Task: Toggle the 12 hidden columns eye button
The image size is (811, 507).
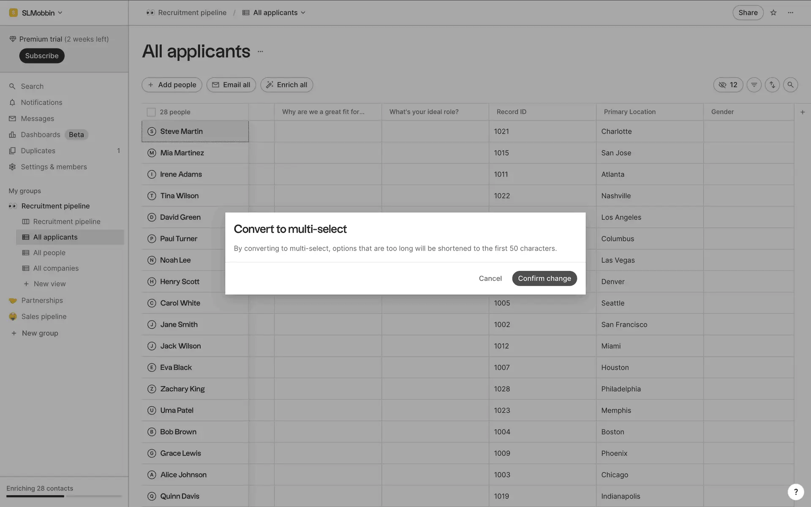Action: [x=728, y=85]
